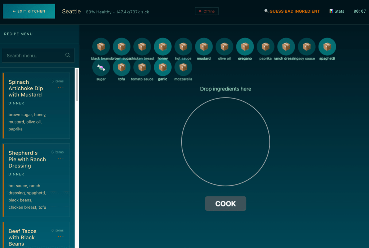Toggle the Offline status indicator
This screenshot has height=248, width=369.
click(207, 11)
